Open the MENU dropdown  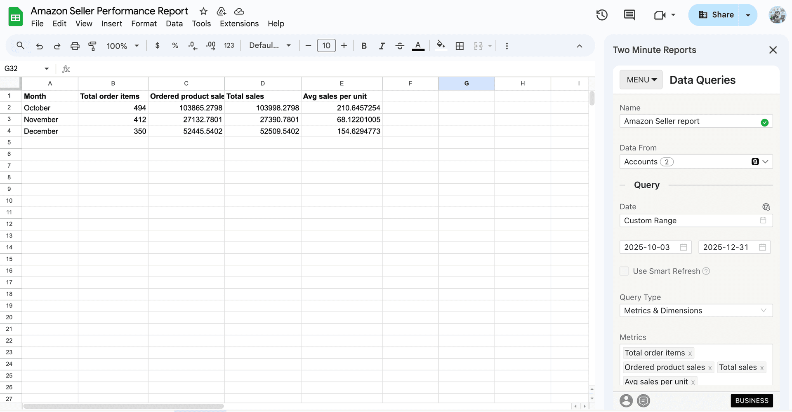click(x=640, y=80)
